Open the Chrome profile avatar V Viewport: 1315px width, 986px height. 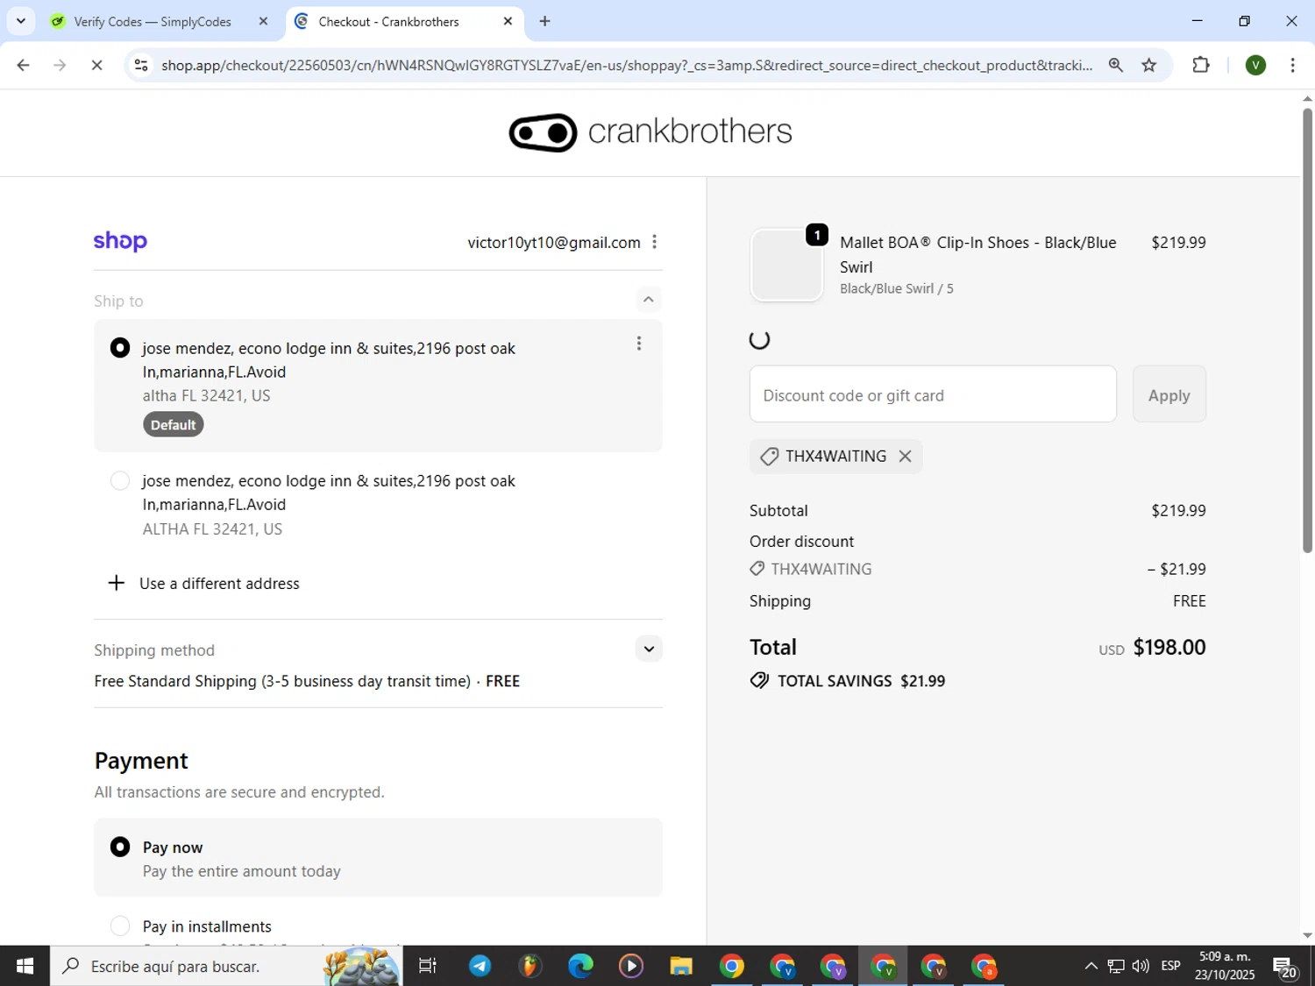pos(1255,65)
